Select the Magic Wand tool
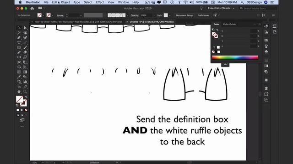293x164 pixels. (19, 33)
